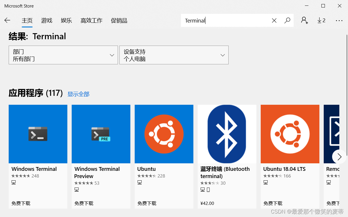Open the Microsoft Store downloads queue icon
348x217 pixels.
click(321, 20)
